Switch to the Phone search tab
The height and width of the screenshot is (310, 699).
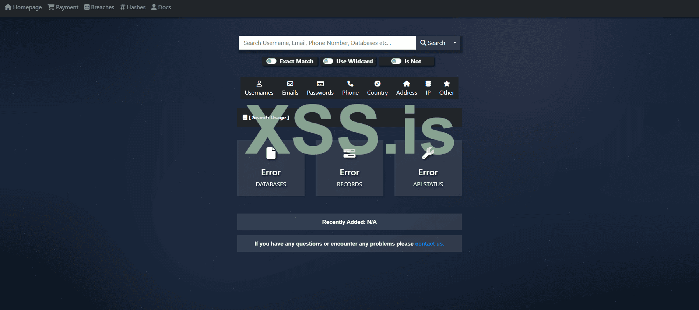(350, 88)
